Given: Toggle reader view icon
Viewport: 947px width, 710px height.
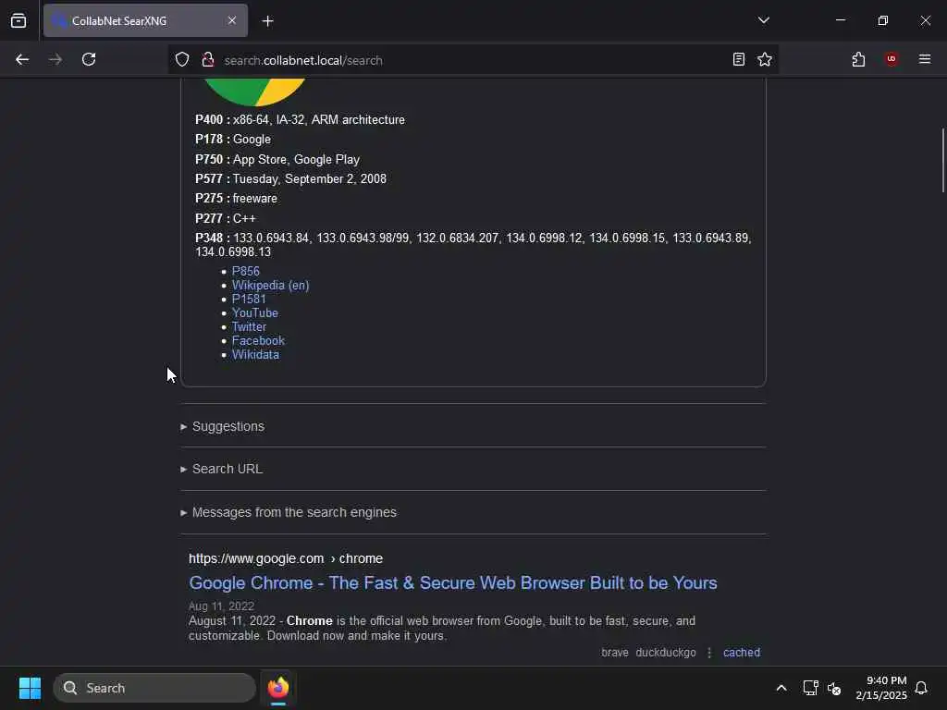Looking at the screenshot, I should (x=739, y=59).
